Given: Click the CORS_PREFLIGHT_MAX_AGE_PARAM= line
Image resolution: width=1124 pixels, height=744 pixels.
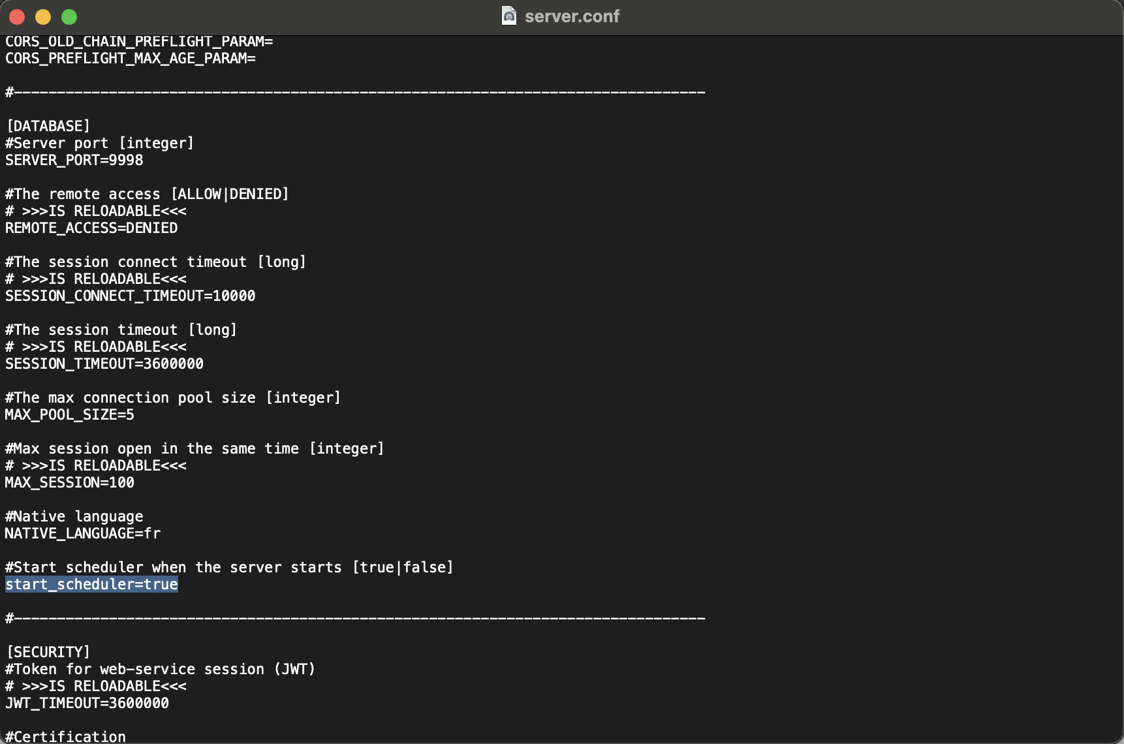Looking at the screenshot, I should [x=131, y=59].
